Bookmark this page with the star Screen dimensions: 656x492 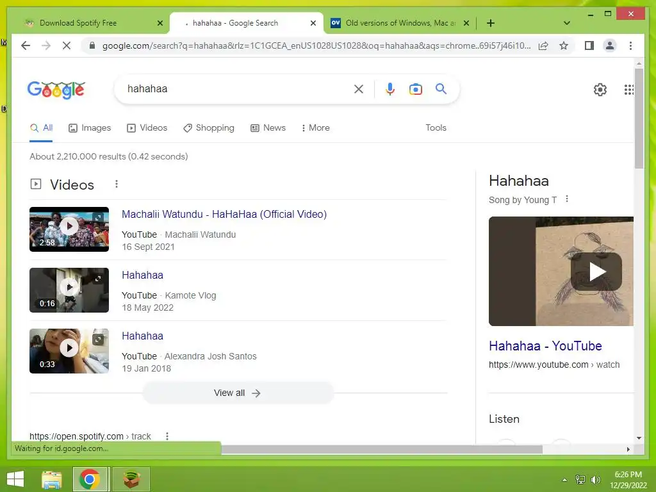pyautogui.click(x=564, y=45)
